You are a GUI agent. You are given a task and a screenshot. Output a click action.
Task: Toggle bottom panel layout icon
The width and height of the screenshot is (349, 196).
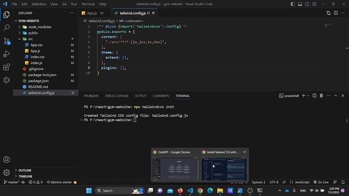[300, 4]
